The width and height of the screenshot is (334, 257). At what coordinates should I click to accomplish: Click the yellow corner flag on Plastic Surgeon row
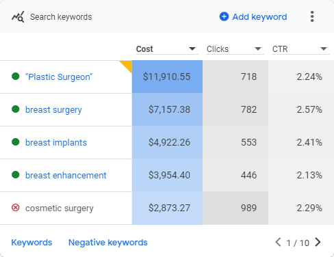click(x=127, y=65)
